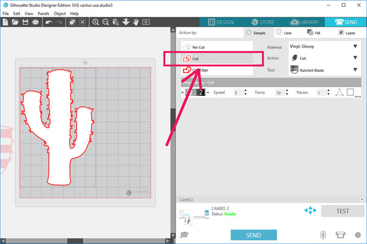
Task: Click the blade depth slider showing 2
Action: tap(195, 93)
